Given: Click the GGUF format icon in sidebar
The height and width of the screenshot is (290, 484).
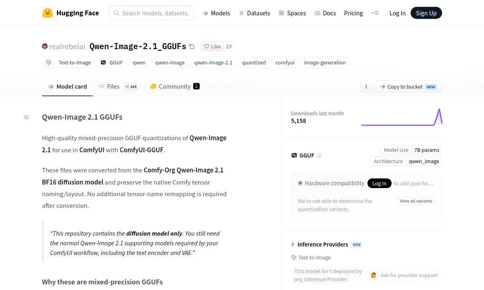Looking at the screenshot, I should [x=294, y=155].
